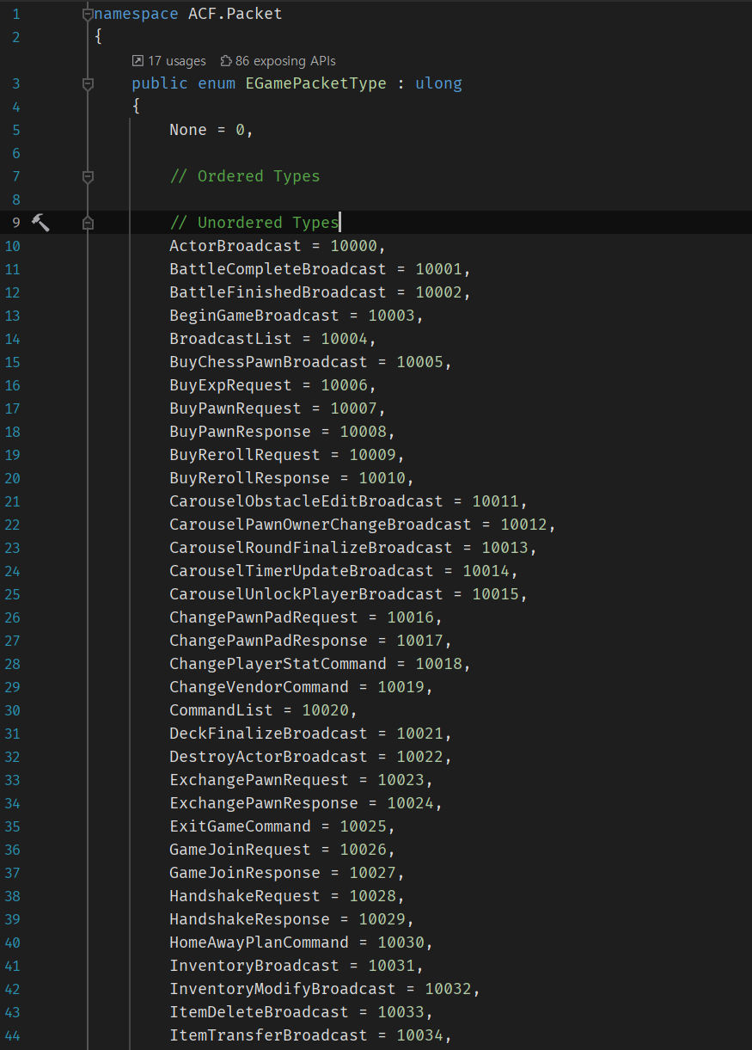Screen dimensions: 752x1050
Task: Click BuyPawnResponse enum member
Action: click(240, 432)
